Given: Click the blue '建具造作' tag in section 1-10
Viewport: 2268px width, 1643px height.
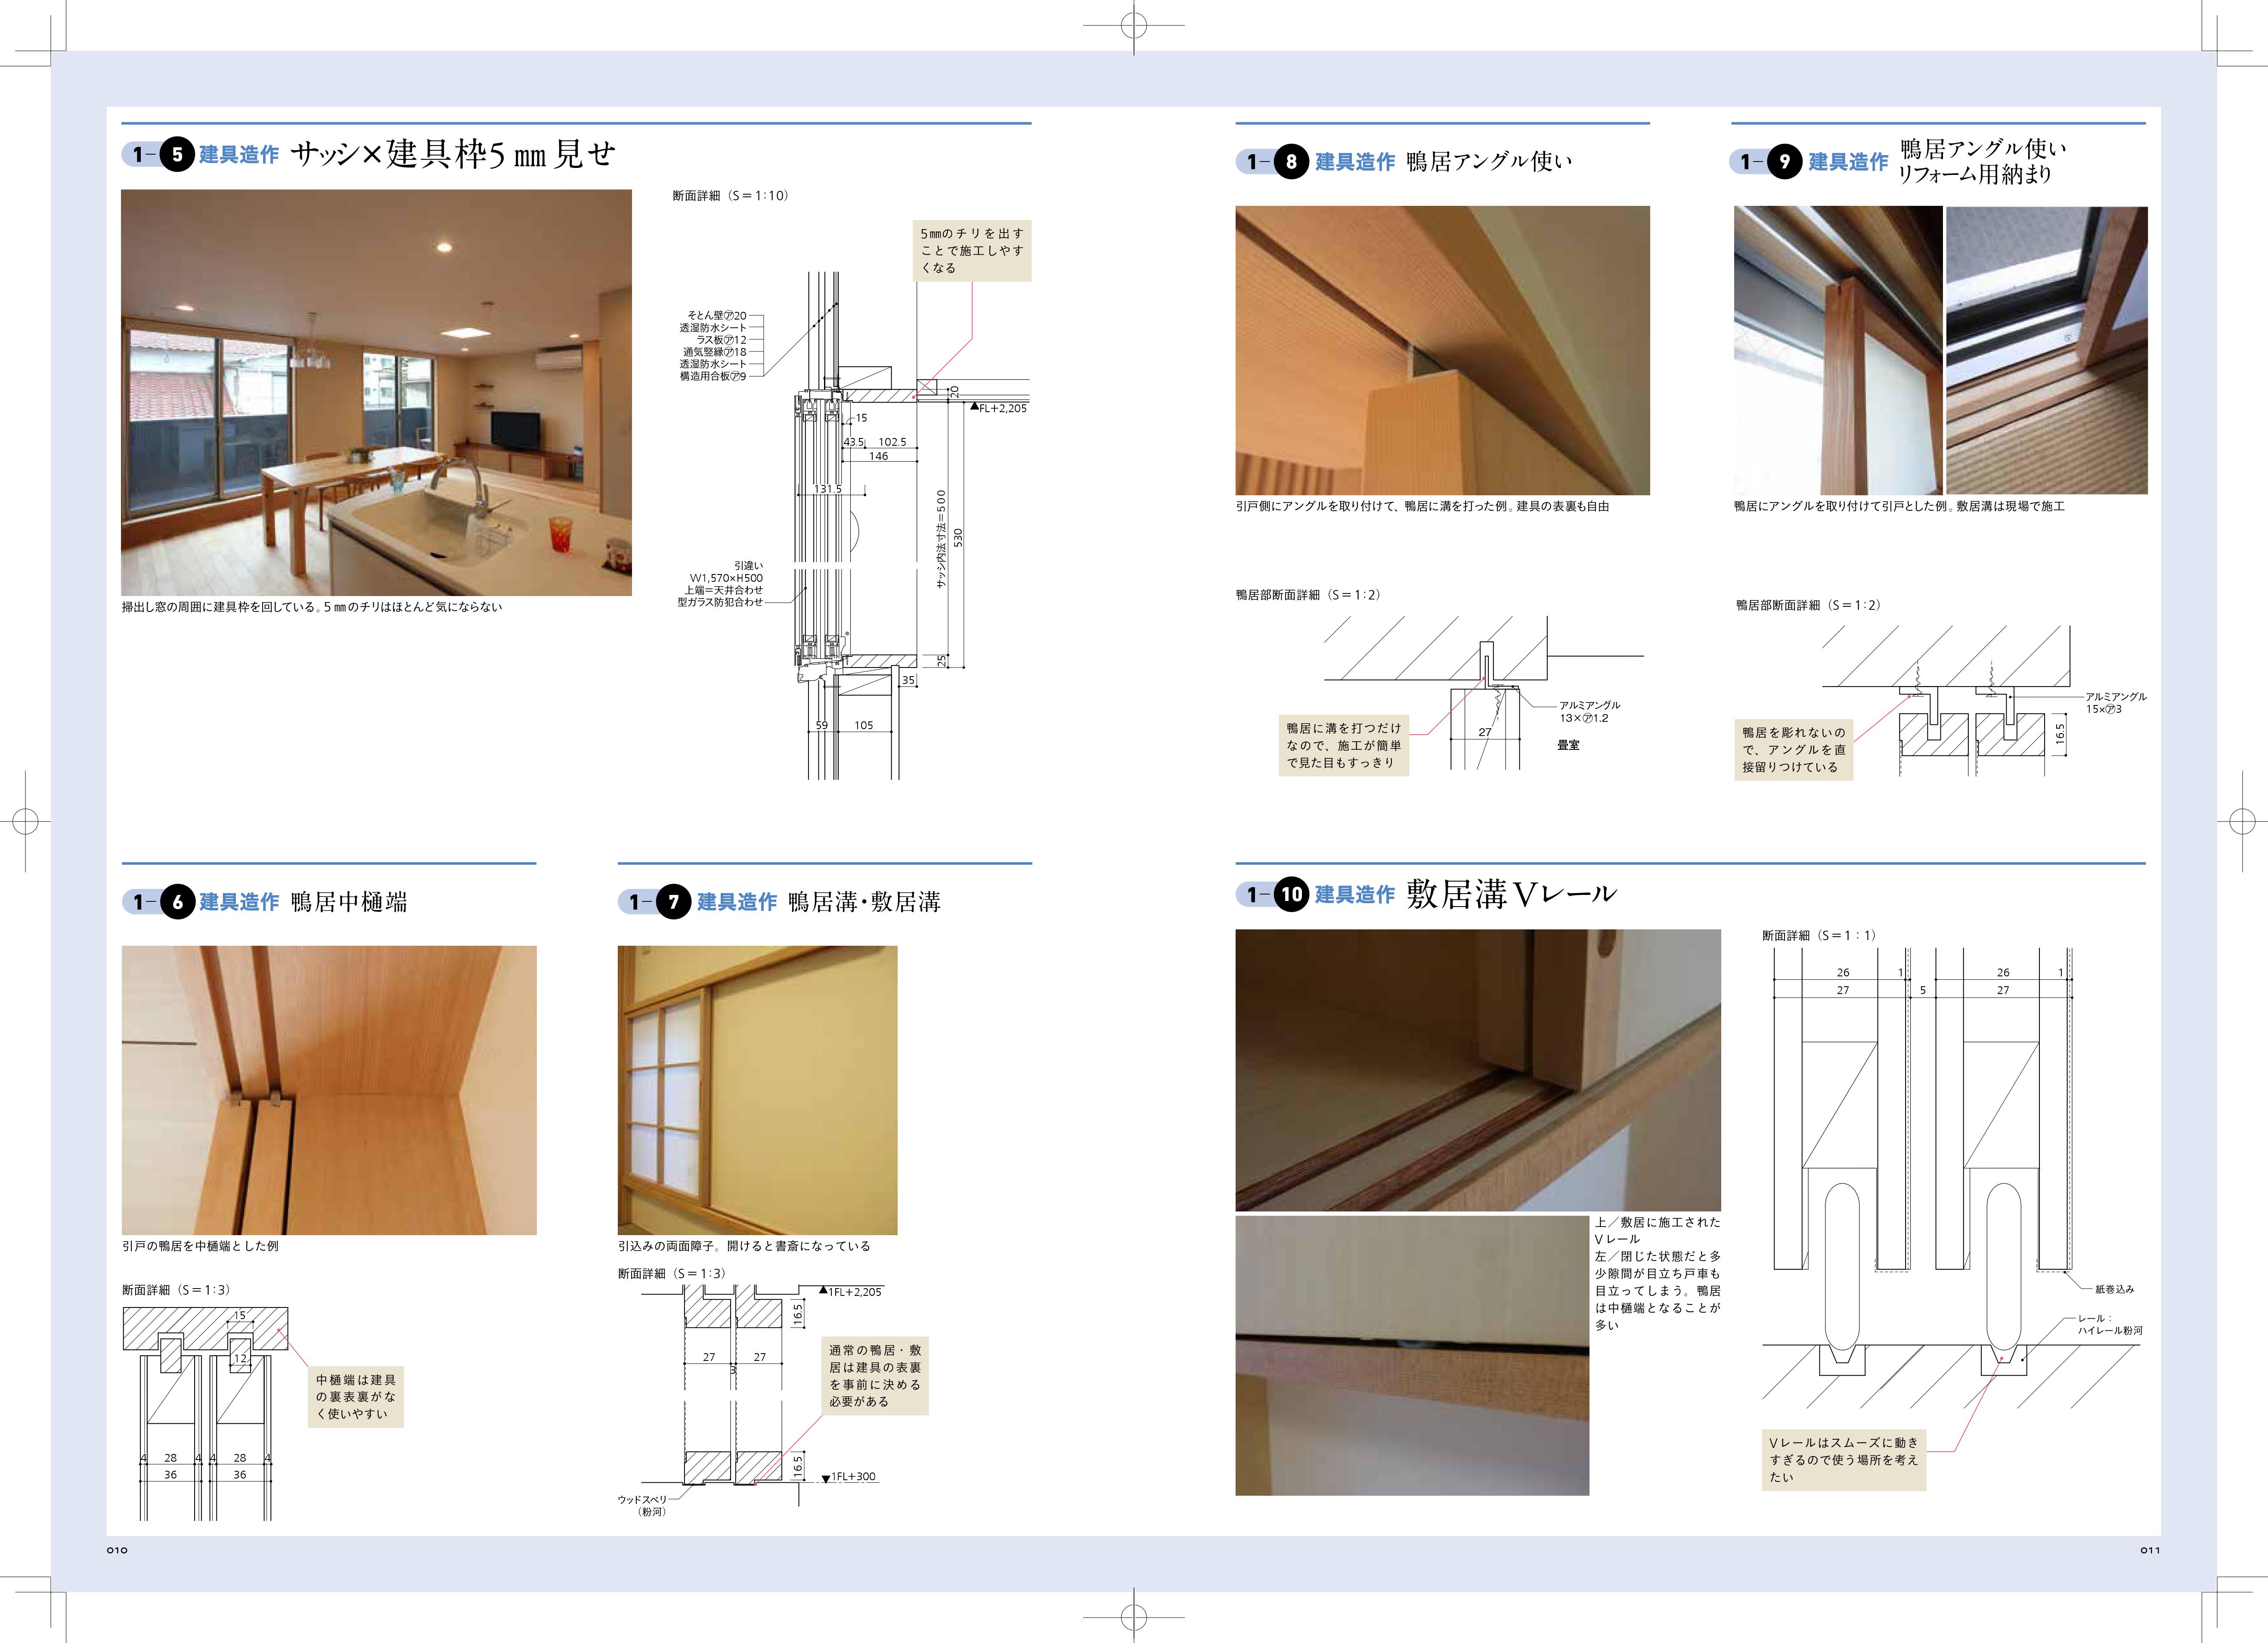Looking at the screenshot, I should pos(1354,894).
